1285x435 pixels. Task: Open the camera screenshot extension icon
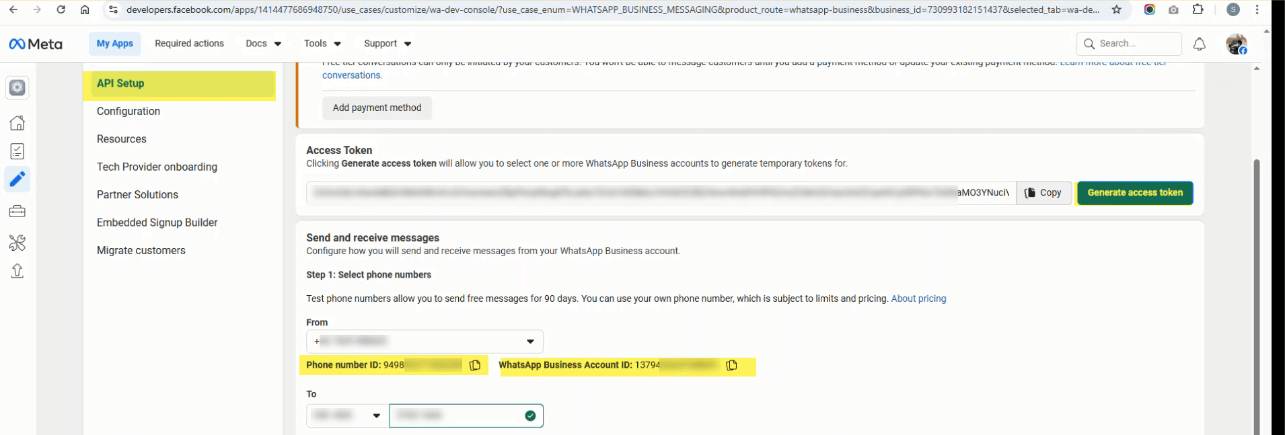click(1174, 9)
